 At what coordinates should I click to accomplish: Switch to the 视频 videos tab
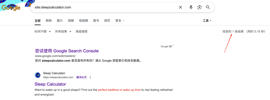[71, 21]
